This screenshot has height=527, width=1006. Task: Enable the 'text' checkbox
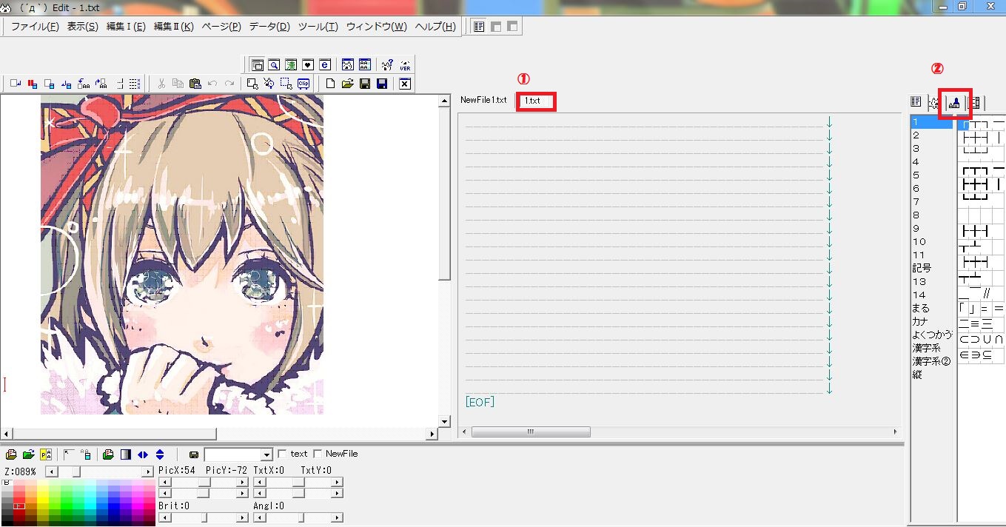[x=282, y=454]
